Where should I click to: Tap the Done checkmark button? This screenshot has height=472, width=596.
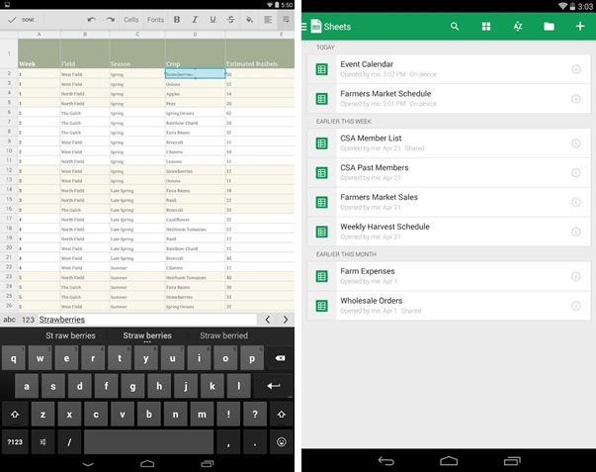click(21, 20)
